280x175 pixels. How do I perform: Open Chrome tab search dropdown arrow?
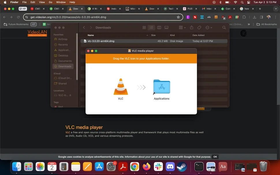coord(276,9)
